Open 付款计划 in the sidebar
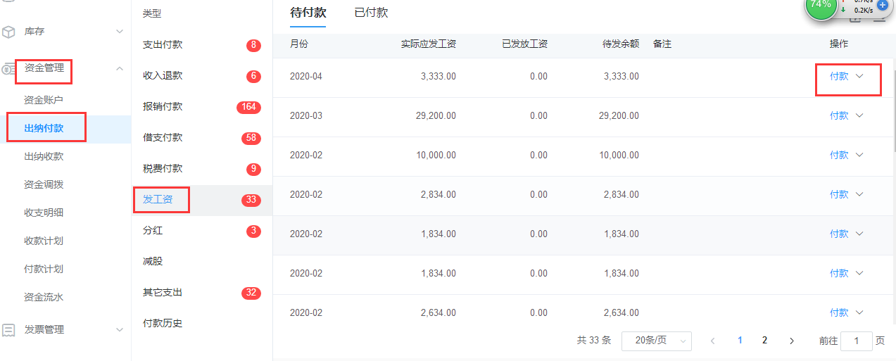The height and width of the screenshot is (361, 896). coord(44,269)
